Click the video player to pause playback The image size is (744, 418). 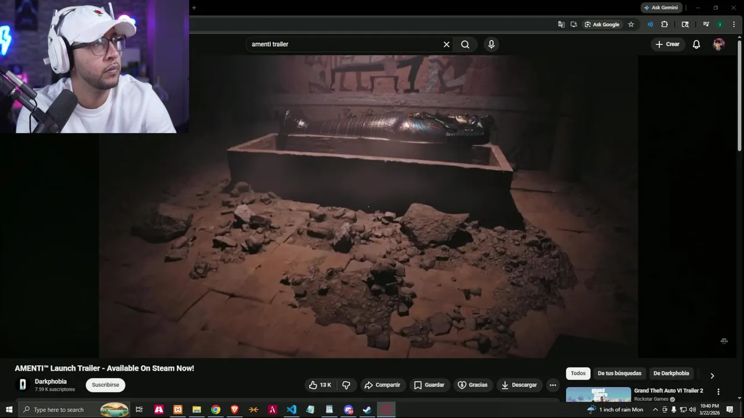pos(369,206)
